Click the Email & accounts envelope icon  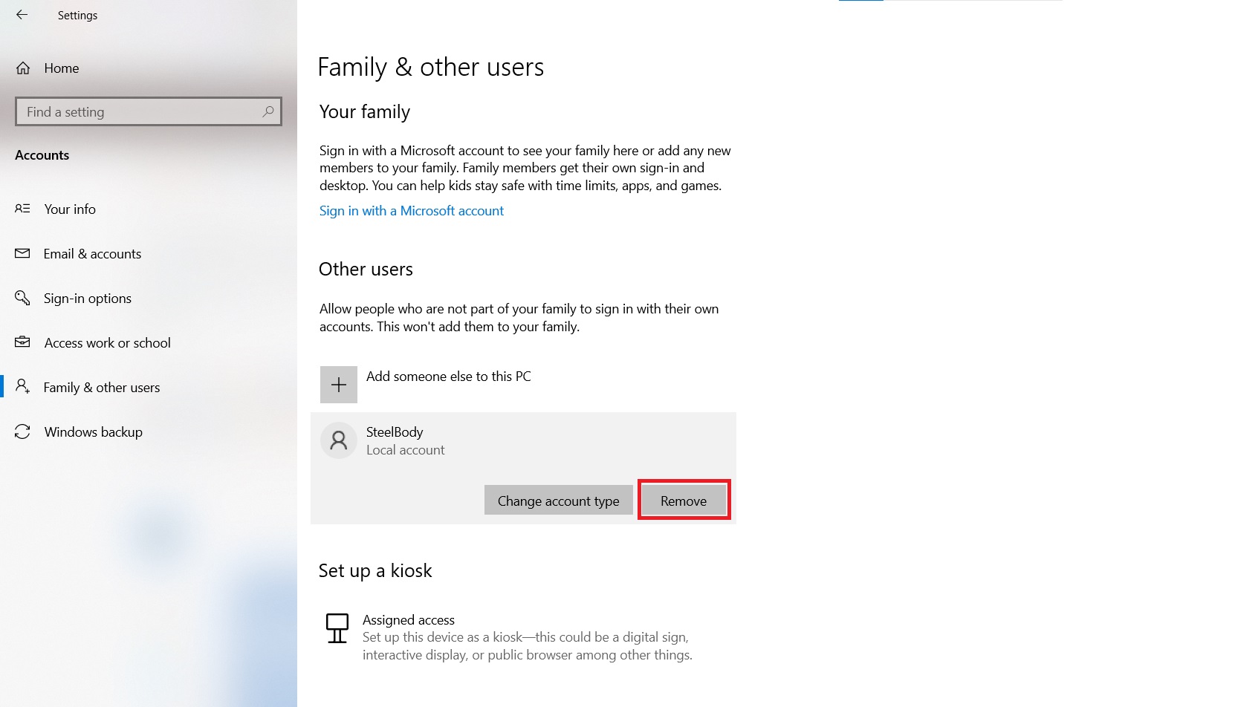tap(22, 253)
